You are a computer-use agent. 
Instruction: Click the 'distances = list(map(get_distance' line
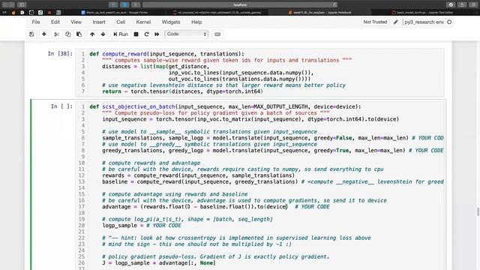pos(156,67)
